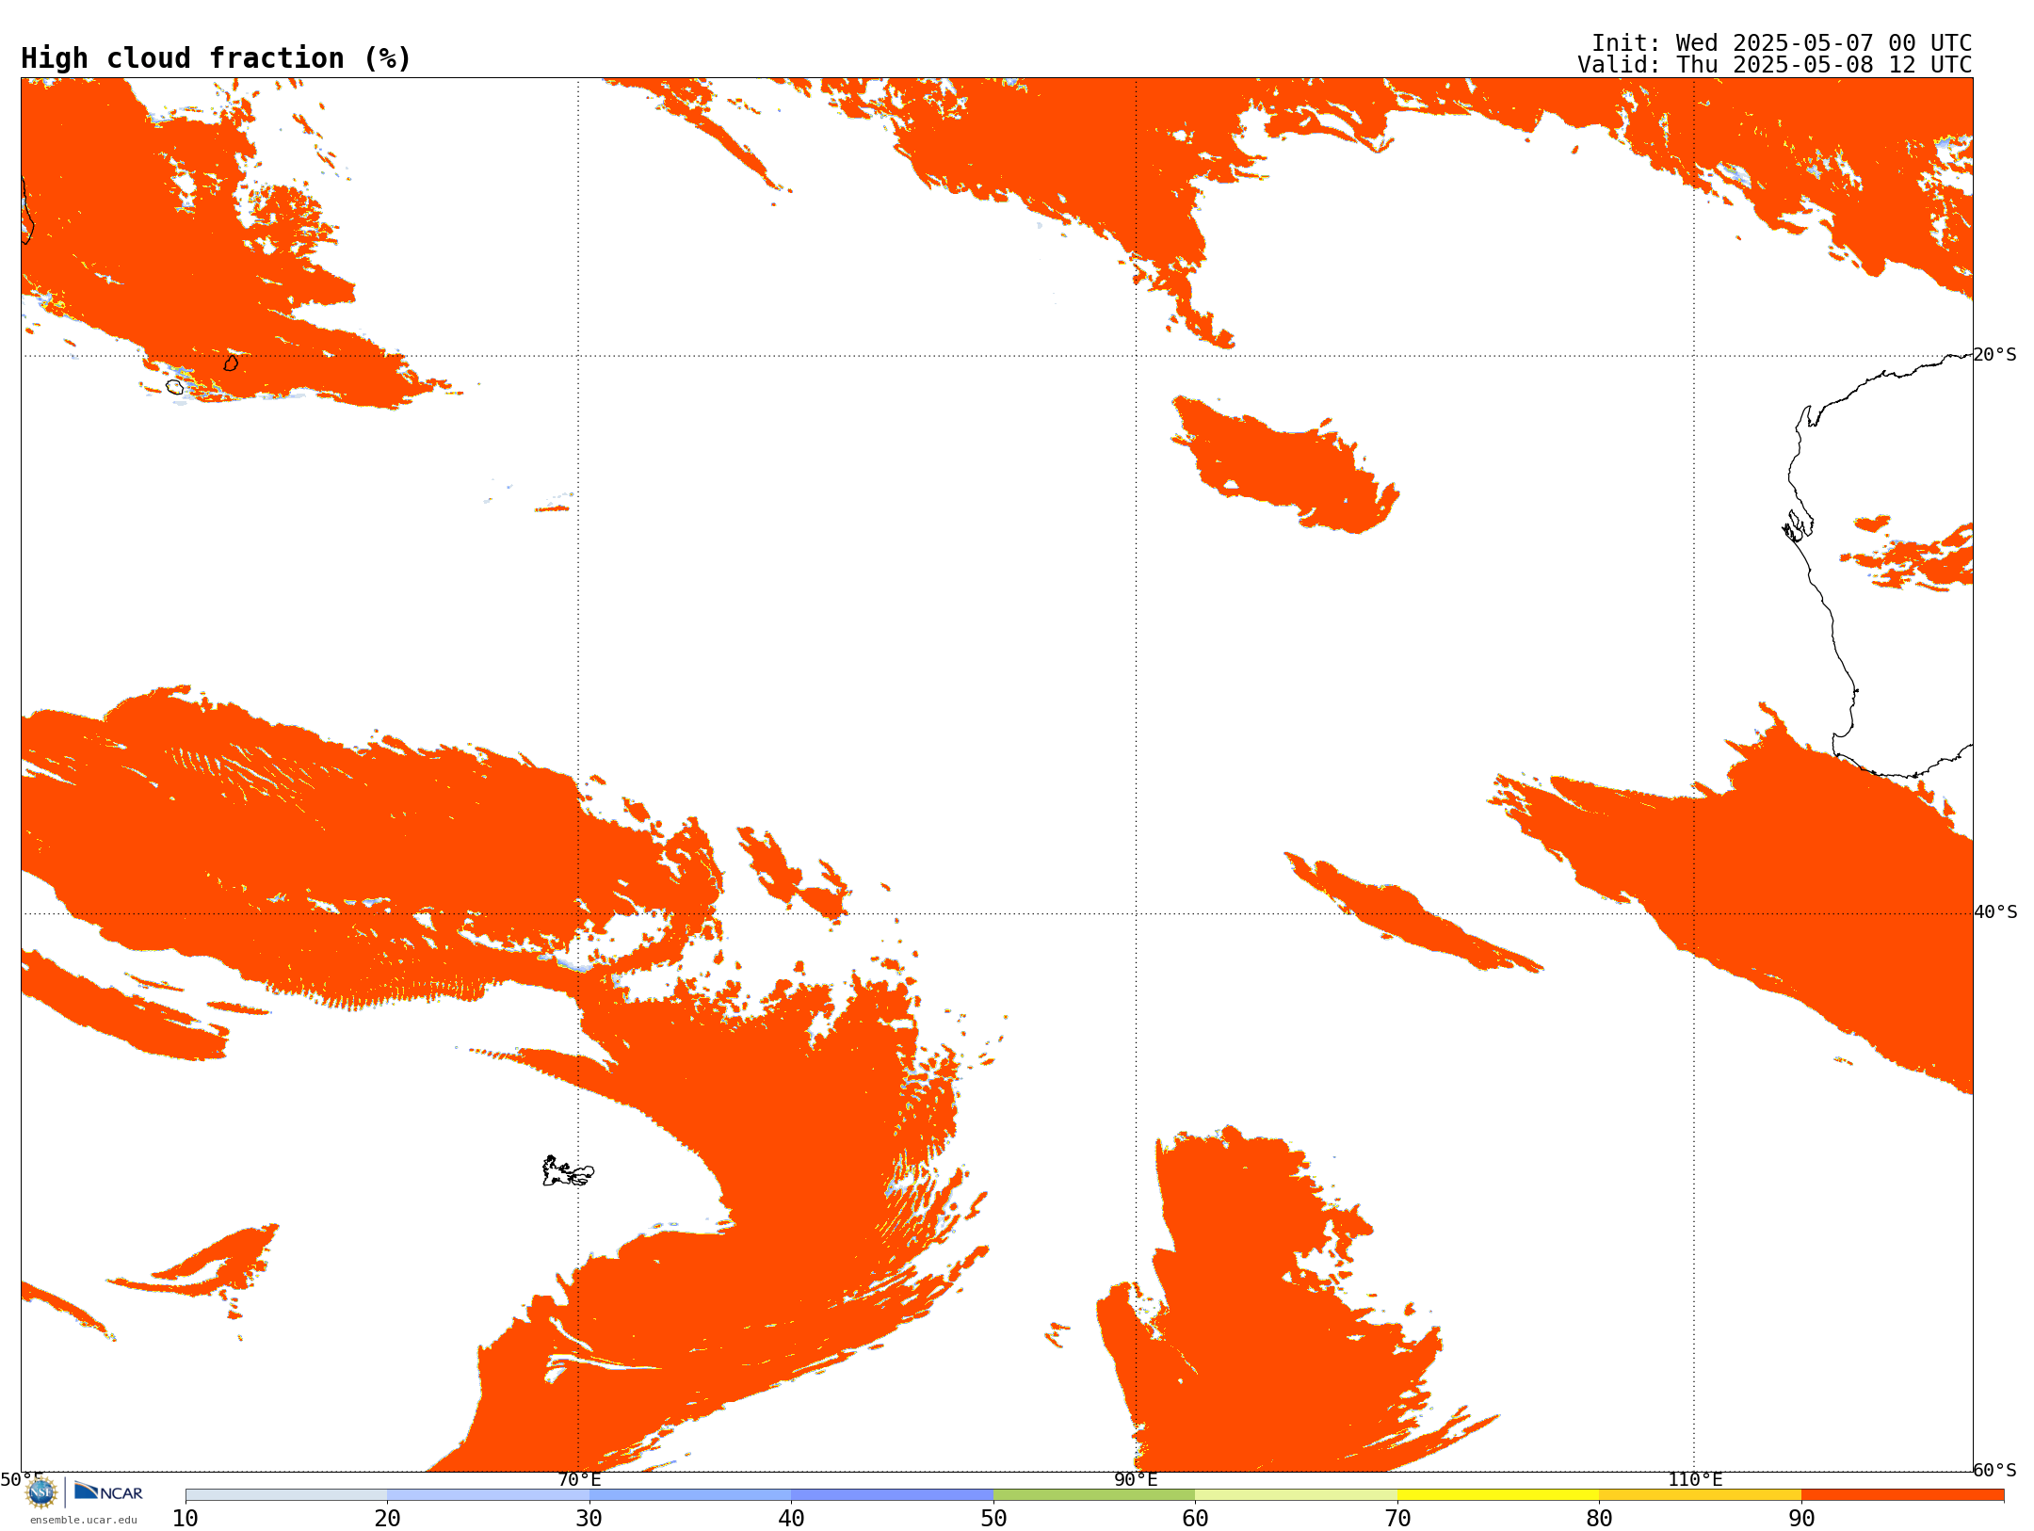
Task: Click the Valid: Thu 2025-05-08 12 UTC label
Action: (x=1775, y=65)
